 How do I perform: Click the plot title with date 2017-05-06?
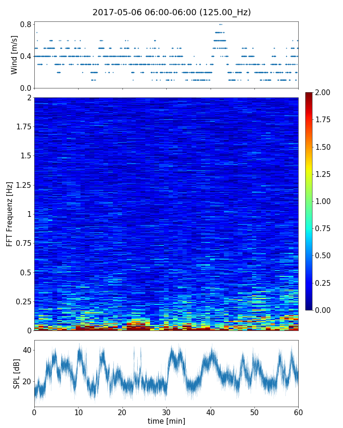point(171,12)
